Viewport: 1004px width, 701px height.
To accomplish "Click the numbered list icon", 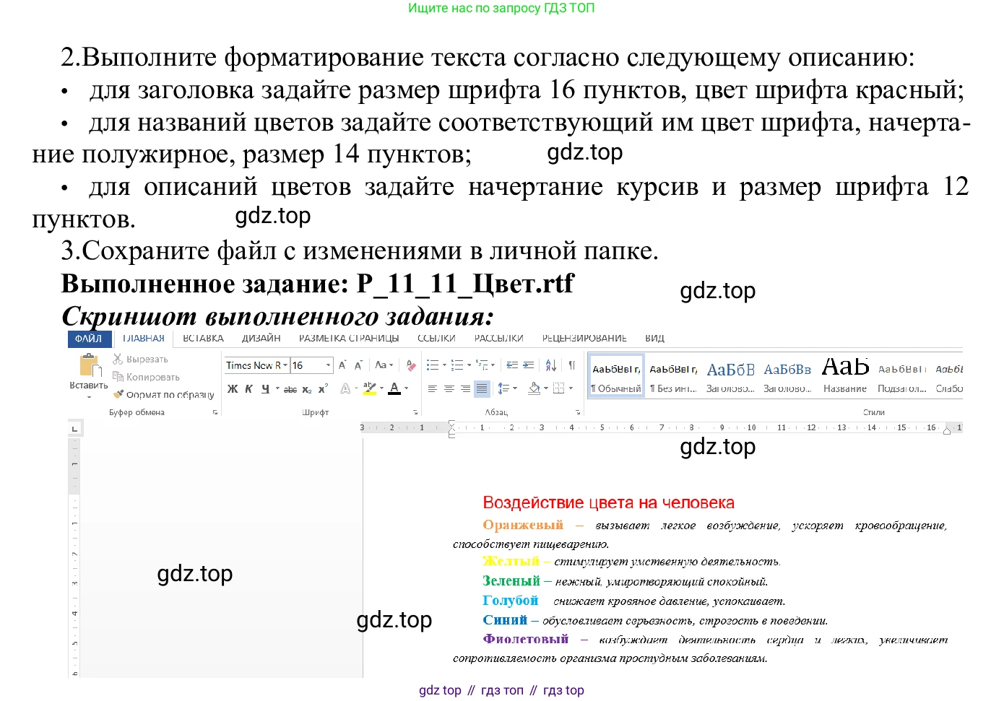I will [x=456, y=365].
